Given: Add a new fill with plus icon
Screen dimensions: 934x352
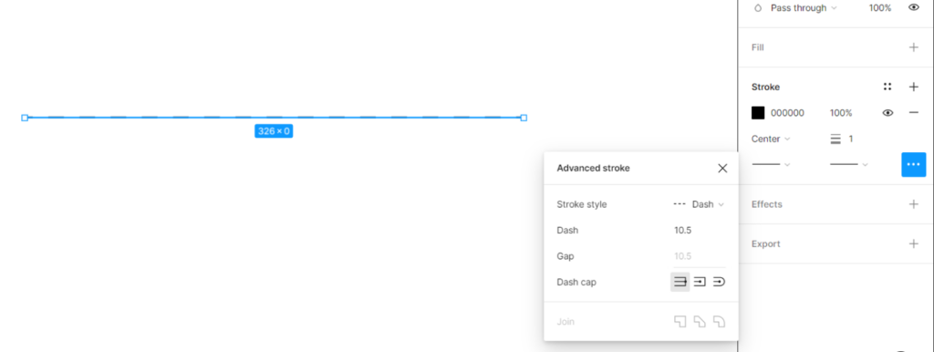Looking at the screenshot, I should (x=913, y=47).
